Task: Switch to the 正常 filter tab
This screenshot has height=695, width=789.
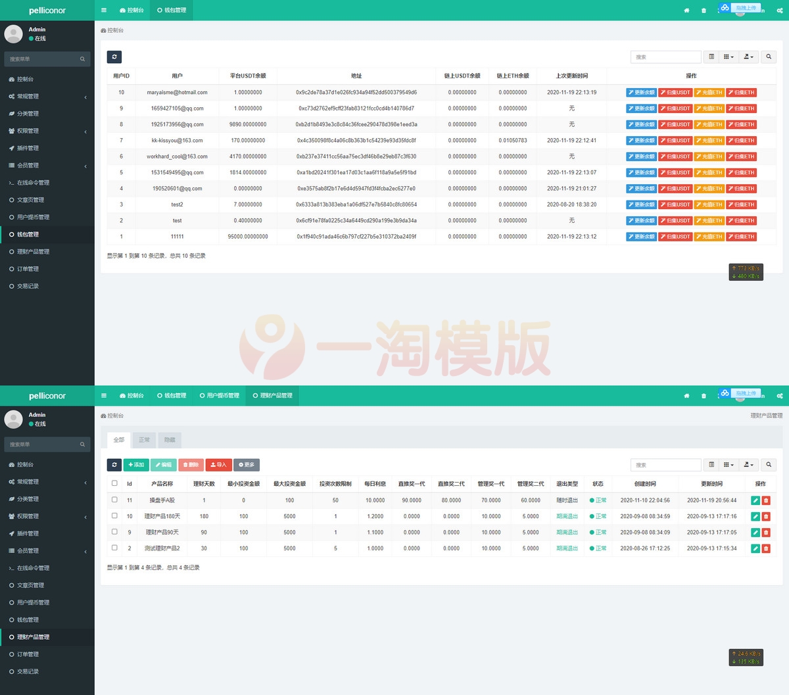Action: [x=144, y=440]
